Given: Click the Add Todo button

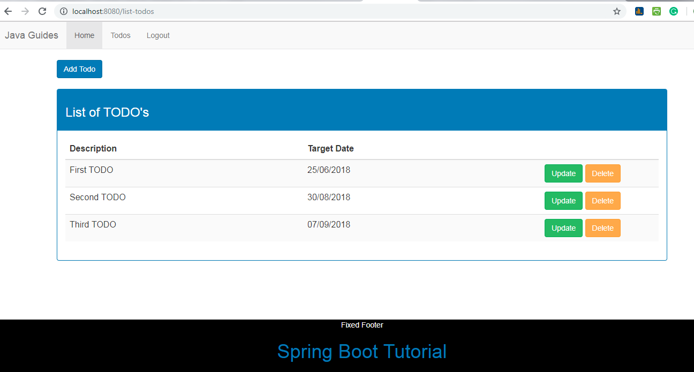Looking at the screenshot, I should pyautogui.click(x=79, y=69).
